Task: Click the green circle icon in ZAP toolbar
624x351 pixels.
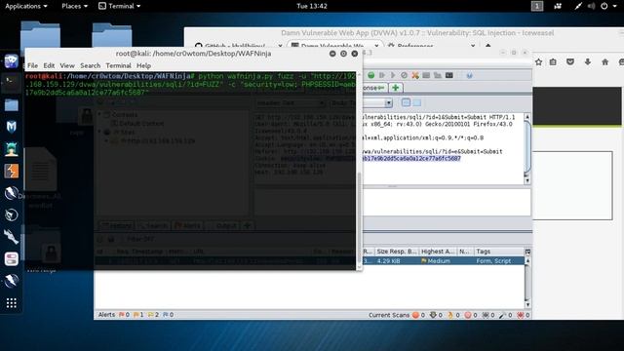Action: (x=370, y=75)
